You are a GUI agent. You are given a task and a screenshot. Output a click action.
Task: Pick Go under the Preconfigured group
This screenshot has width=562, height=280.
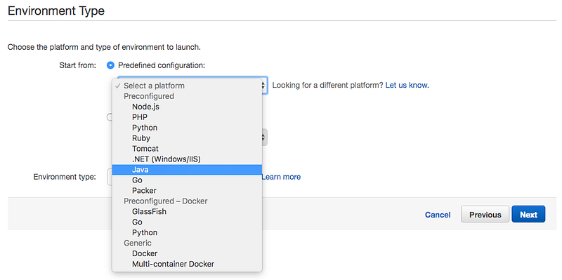click(x=187, y=180)
